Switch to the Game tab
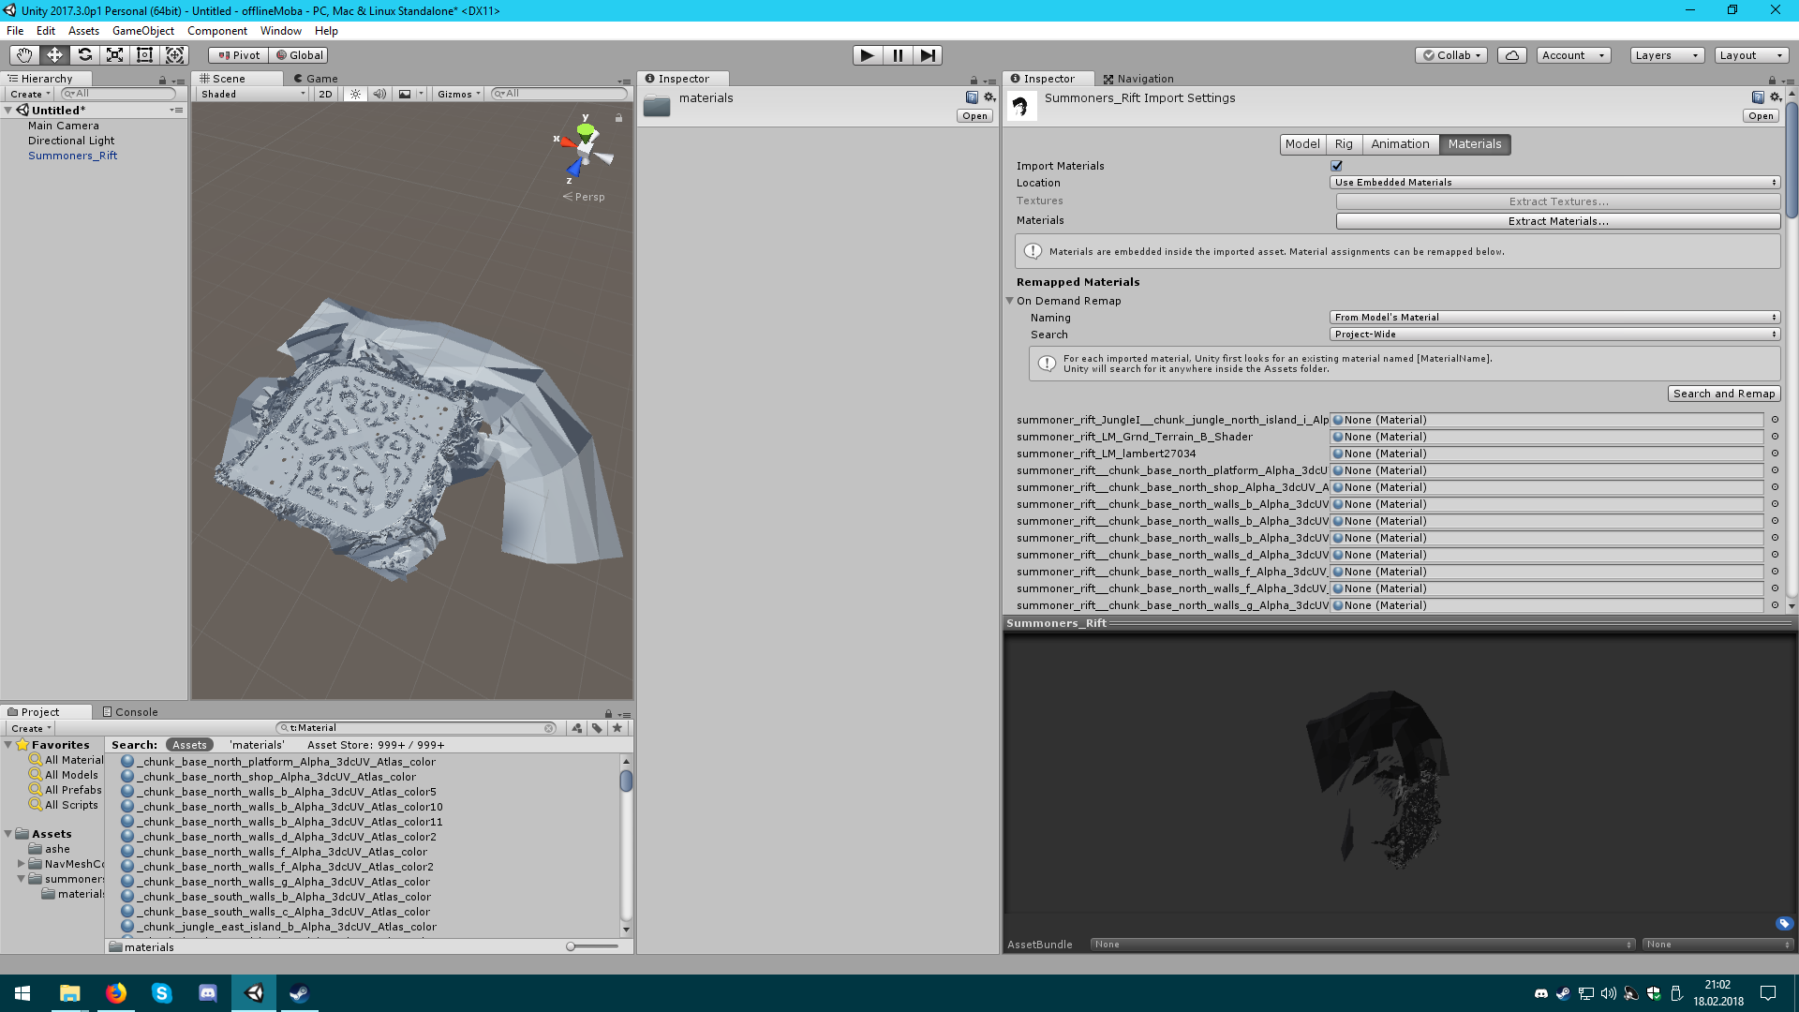 pos(316,79)
